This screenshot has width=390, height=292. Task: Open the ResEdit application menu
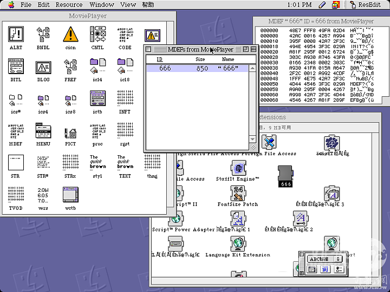365,5
